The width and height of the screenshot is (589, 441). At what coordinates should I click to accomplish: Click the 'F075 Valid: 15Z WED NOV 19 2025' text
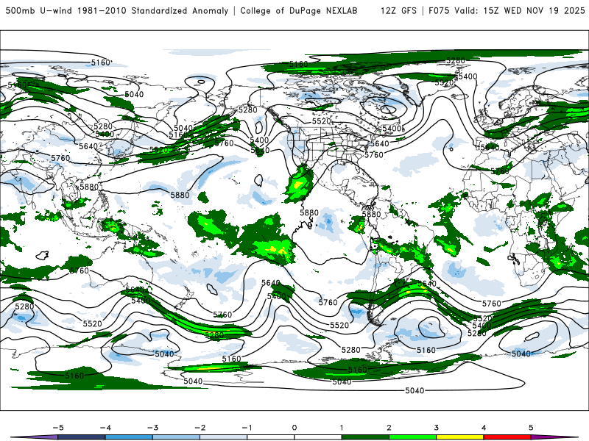pyautogui.click(x=507, y=11)
